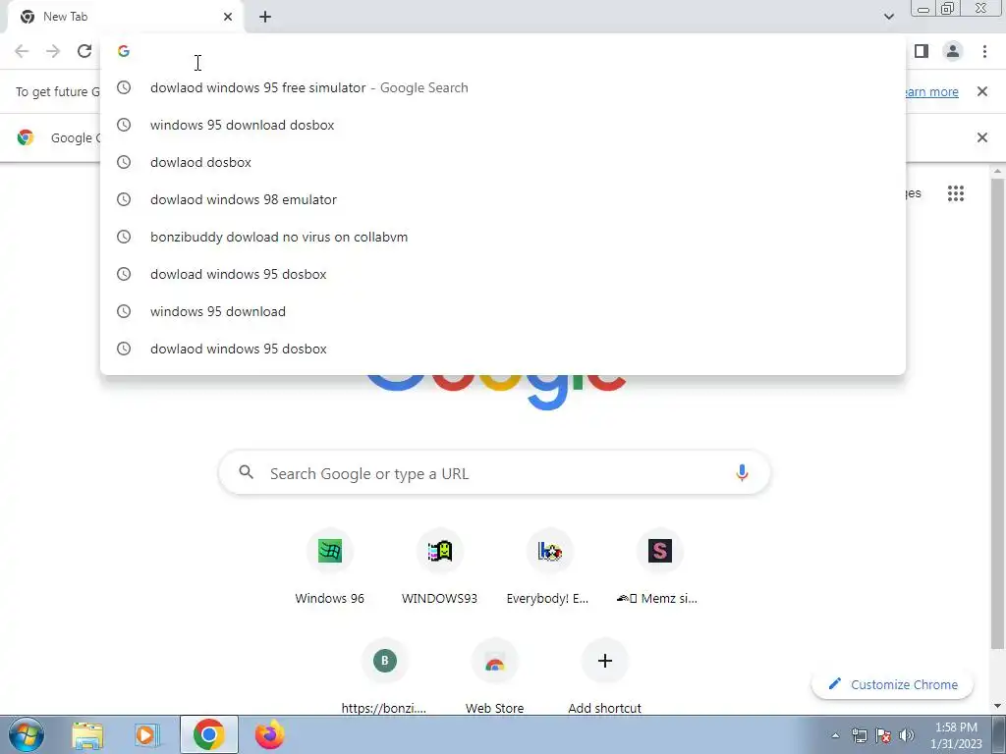Viewport: 1006px width, 754px height.
Task: Open the Memz simulator shortcut
Action: 659,567
